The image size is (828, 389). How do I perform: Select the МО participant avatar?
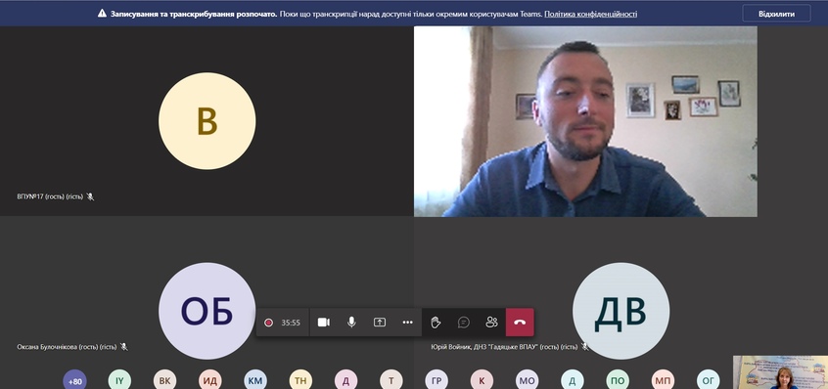pyautogui.click(x=527, y=380)
